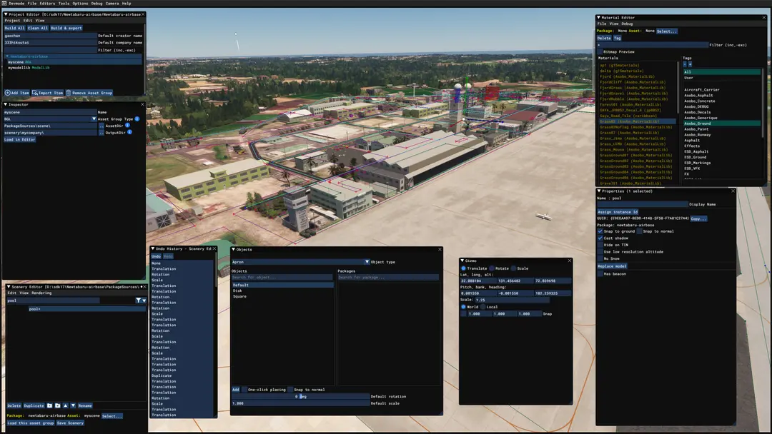The image size is (772, 434).
Task: Move object down with down arrow
Action: point(73,405)
